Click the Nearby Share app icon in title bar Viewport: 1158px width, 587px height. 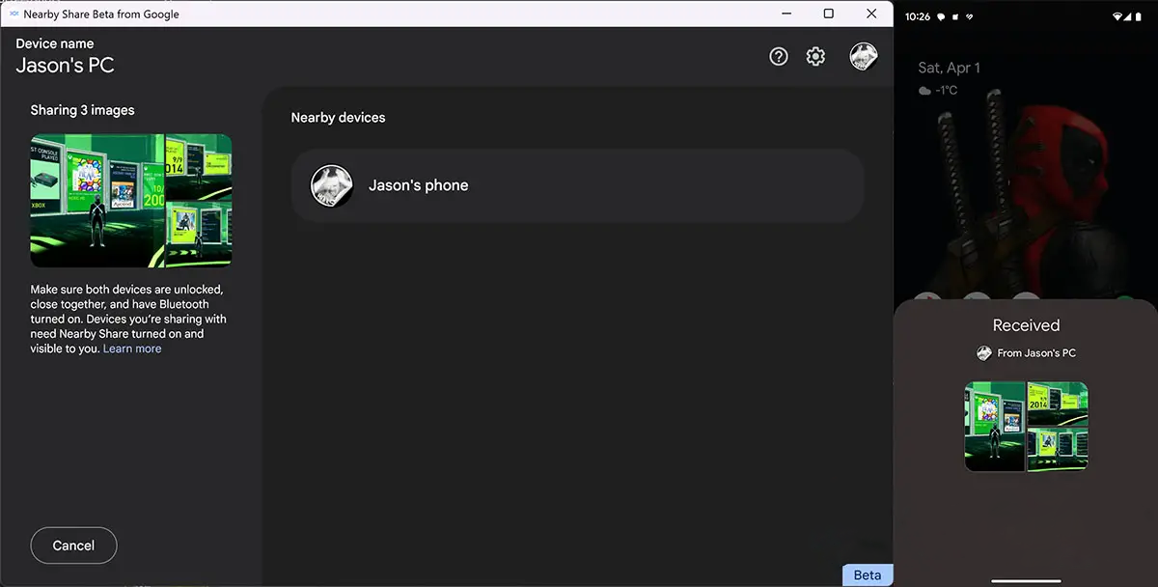click(x=14, y=14)
